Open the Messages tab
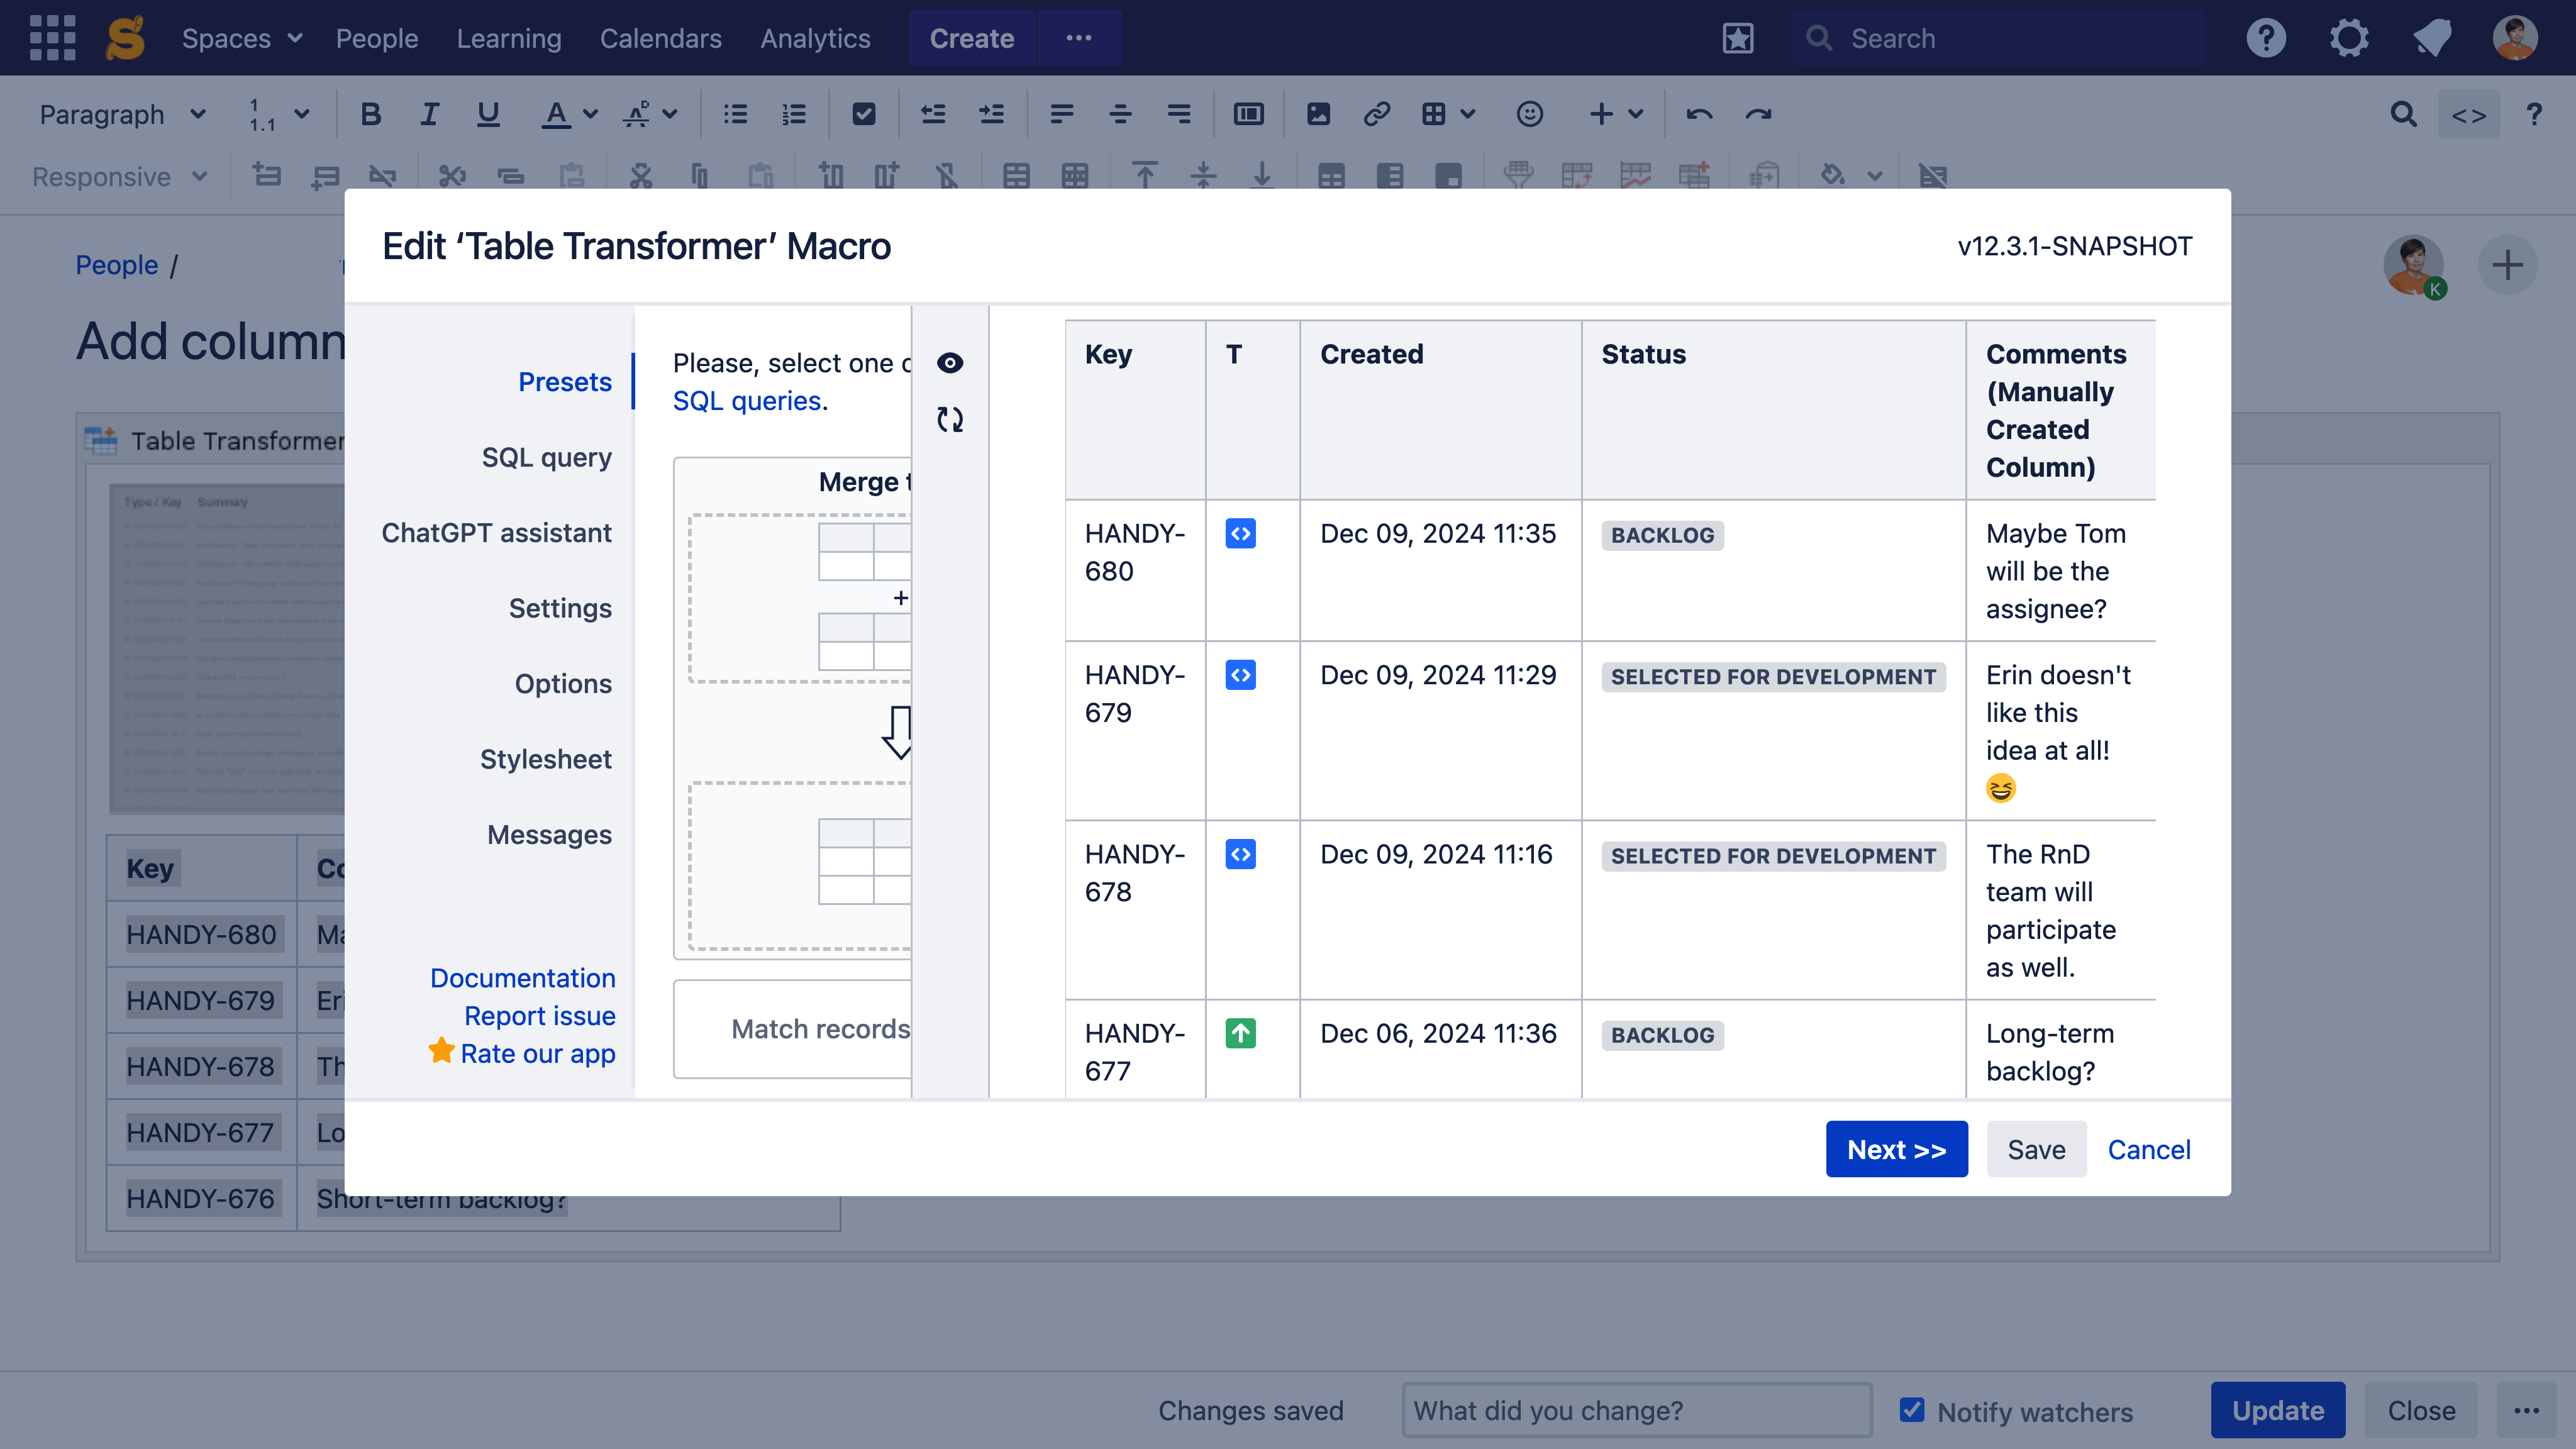Viewport: 2576px width, 1449px height. (x=550, y=834)
